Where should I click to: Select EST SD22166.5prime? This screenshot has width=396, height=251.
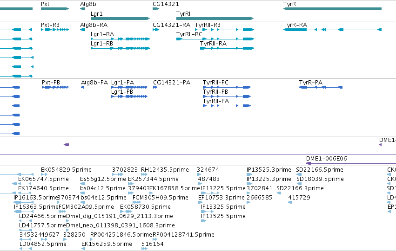299,174
